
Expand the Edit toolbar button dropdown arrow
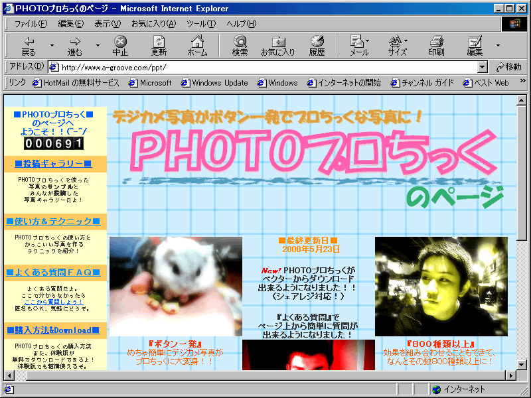[498, 45]
